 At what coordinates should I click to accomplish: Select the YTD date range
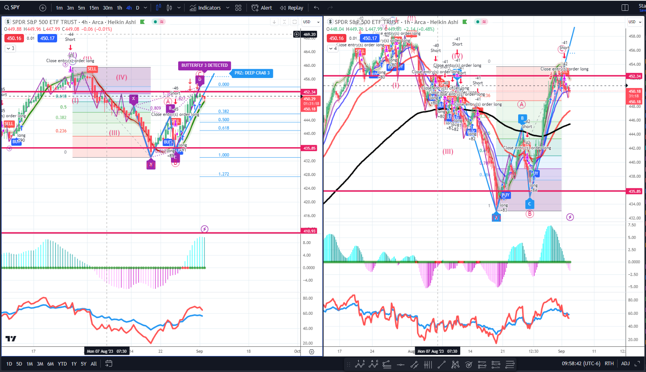click(x=62, y=364)
